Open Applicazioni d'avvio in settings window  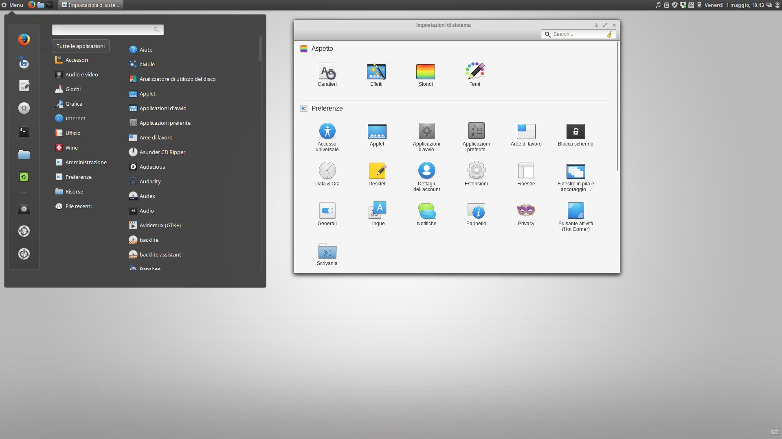pyautogui.click(x=426, y=137)
